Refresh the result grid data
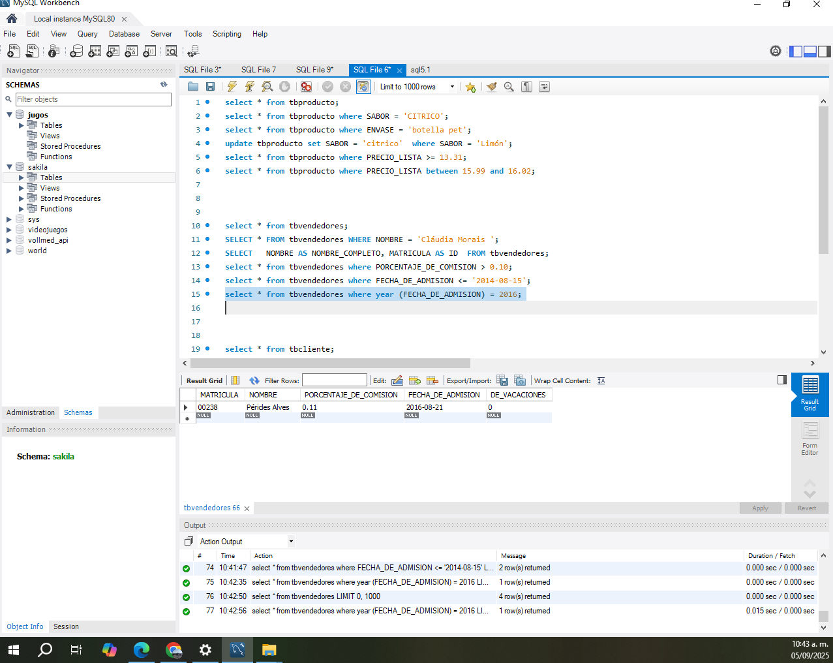 click(x=254, y=380)
